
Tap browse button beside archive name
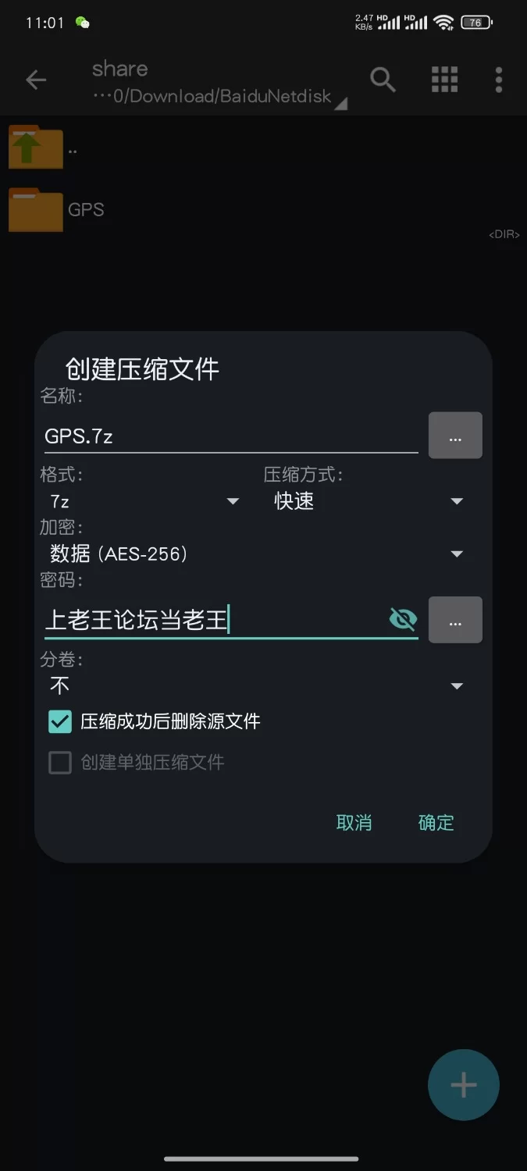455,436
